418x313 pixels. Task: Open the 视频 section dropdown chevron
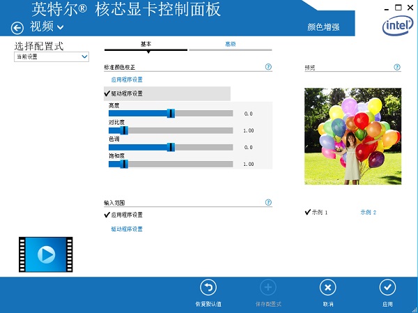(61, 27)
